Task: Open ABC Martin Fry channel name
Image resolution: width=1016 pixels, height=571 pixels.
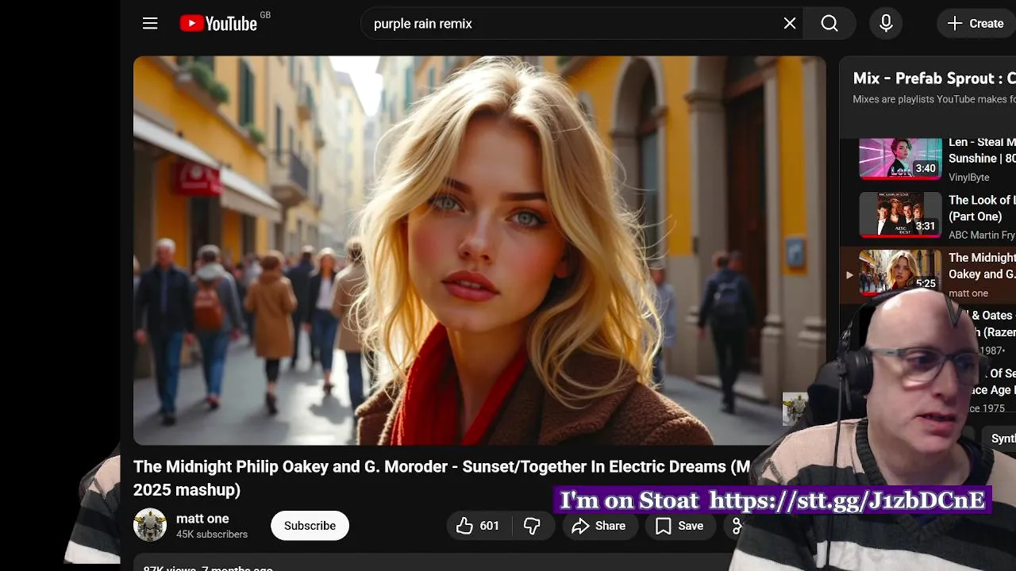Action: click(x=982, y=235)
